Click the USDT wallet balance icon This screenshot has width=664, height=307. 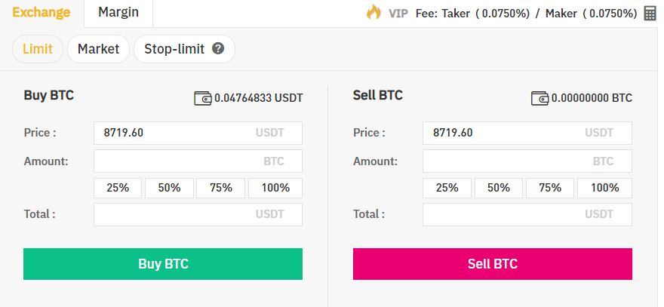202,98
